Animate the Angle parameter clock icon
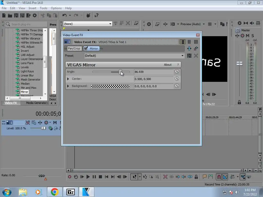Viewport: 263px width, 197px height. [x=177, y=72]
